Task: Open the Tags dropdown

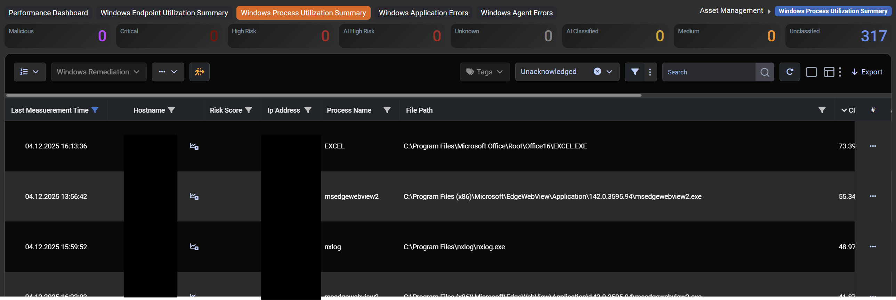Action: pos(485,72)
